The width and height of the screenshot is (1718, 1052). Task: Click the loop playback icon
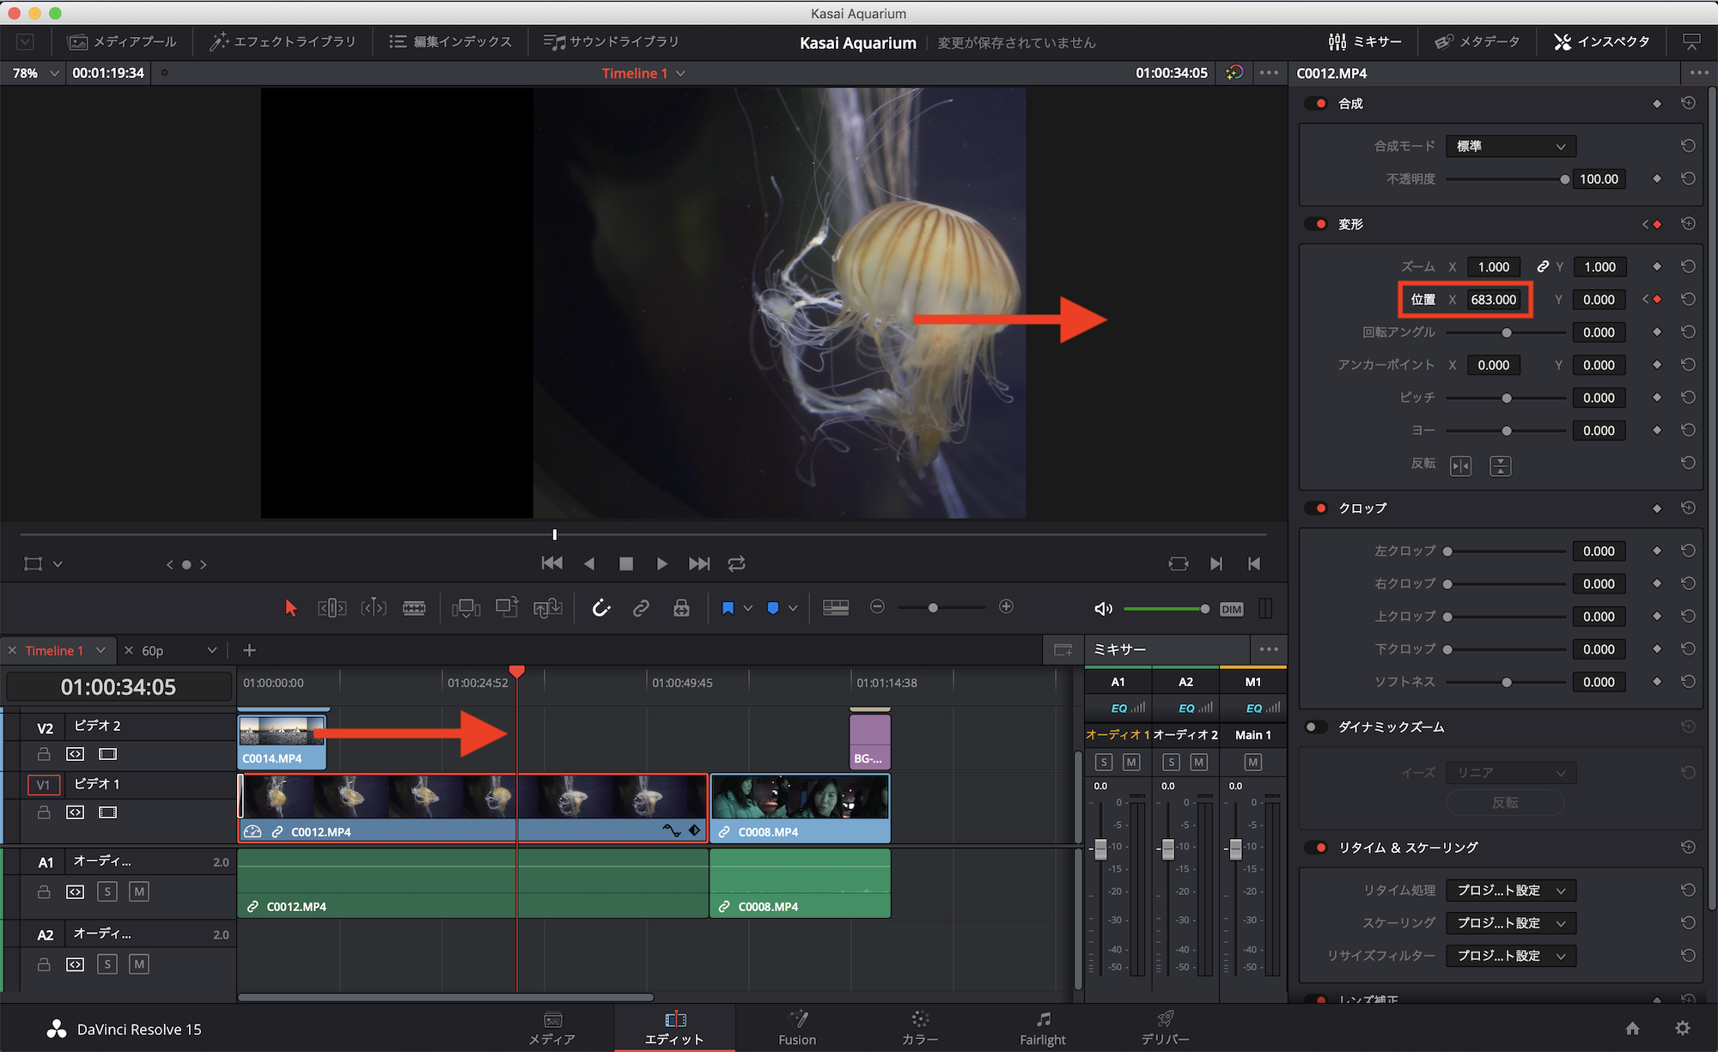coord(736,563)
